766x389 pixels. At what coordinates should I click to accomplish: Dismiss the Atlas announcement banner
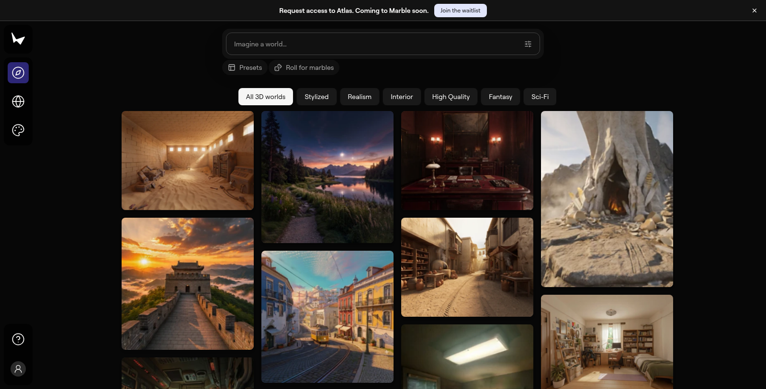(x=755, y=11)
